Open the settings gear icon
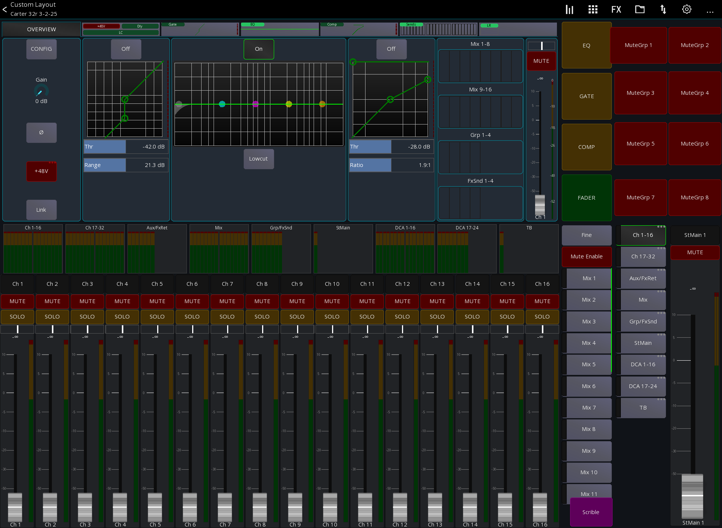Viewport: 722px width, 528px height. (x=687, y=9)
